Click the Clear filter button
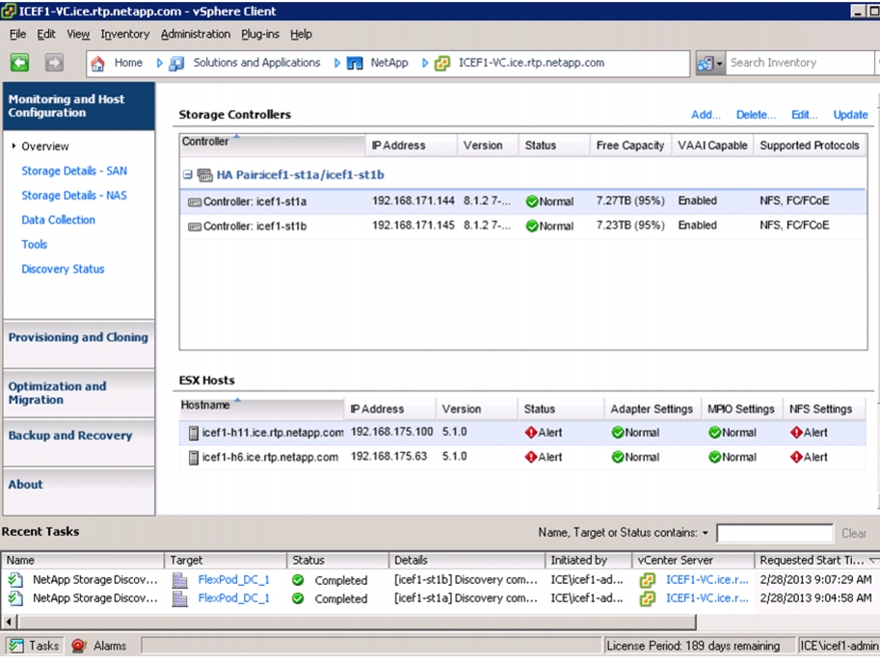Viewport: 880px width, 663px height. coord(854,534)
